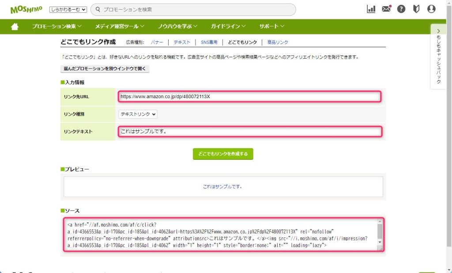Switch to the バナー ad type tab
The image size is (452, 273).
157,42
